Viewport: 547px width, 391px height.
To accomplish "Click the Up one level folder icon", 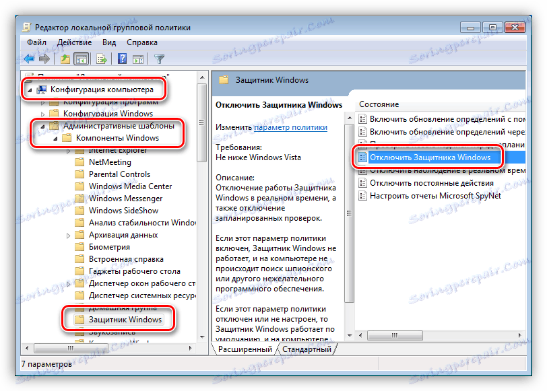I will pyautogui.click(x=65, y=59).
